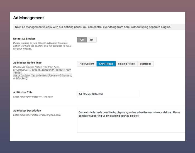The height and width of the screenshot is (153, 195).
Task: Select Hide Content notice type
Action: (x=87, y=64)
